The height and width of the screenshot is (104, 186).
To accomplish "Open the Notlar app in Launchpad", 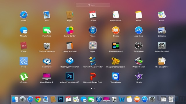I will pyautogui.click(x=139, y=15).
